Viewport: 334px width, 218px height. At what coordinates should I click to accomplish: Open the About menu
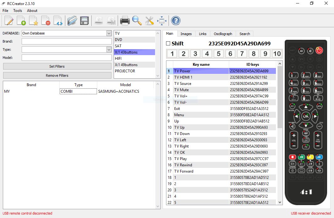click(x=32, y=11)
